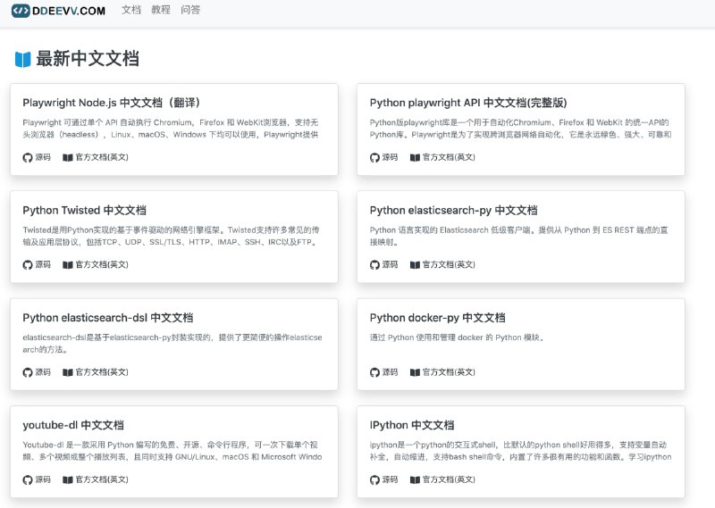Screen dimensions: 715x508
Task: Click book icon in IPython card
Action: coord(415,480)
